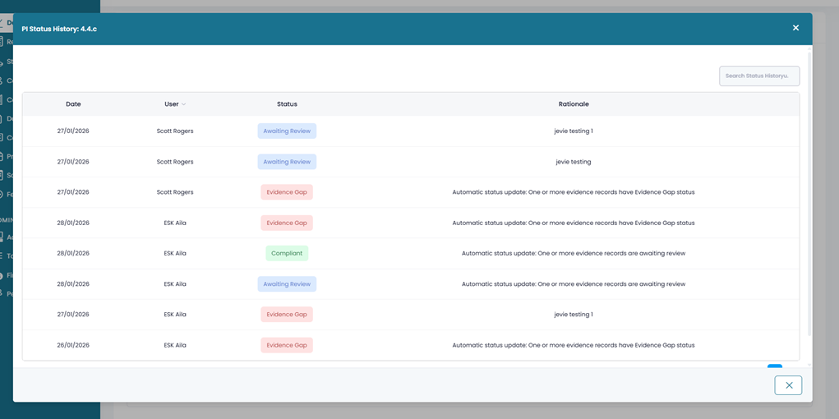Close the PI Status History dialog via header X
Screen dimensions: 839x419
(x=795, y=28)
